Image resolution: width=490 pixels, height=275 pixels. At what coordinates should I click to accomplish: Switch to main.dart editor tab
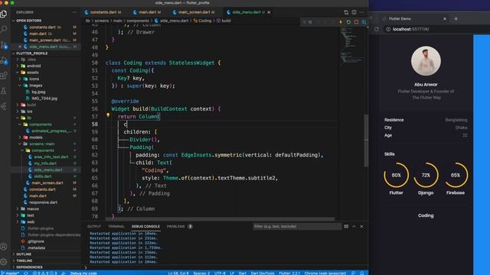(x=147, y=12)
